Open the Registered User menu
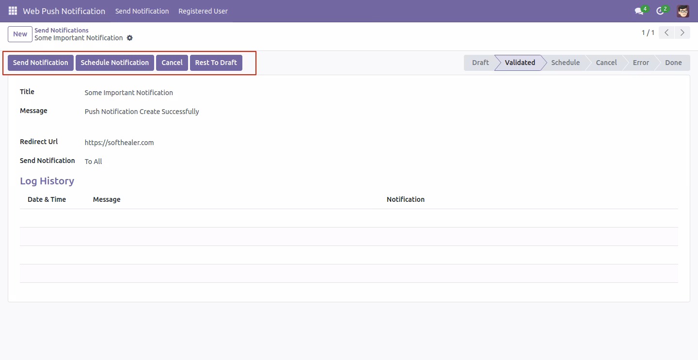This screenshot has width=698, height=360. [x=203, y=11]
